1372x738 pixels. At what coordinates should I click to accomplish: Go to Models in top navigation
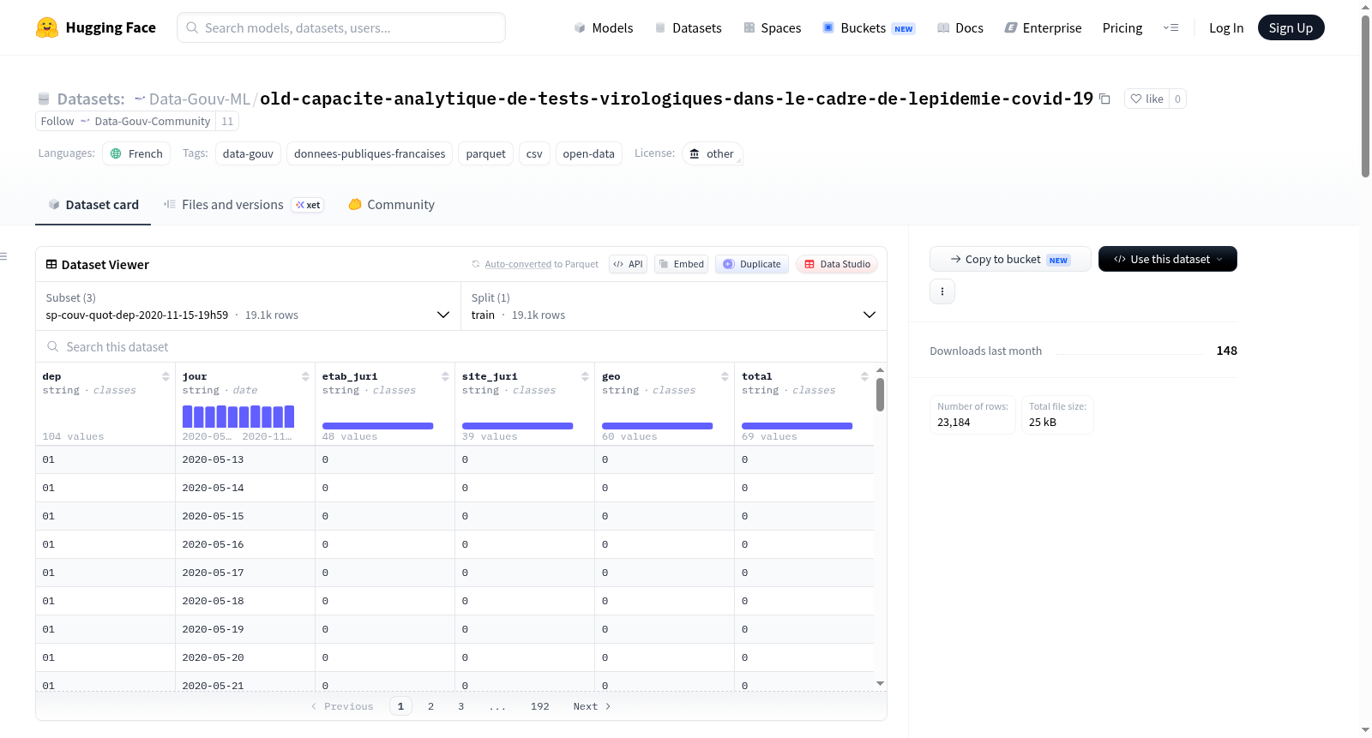click(x=604, y=27)
